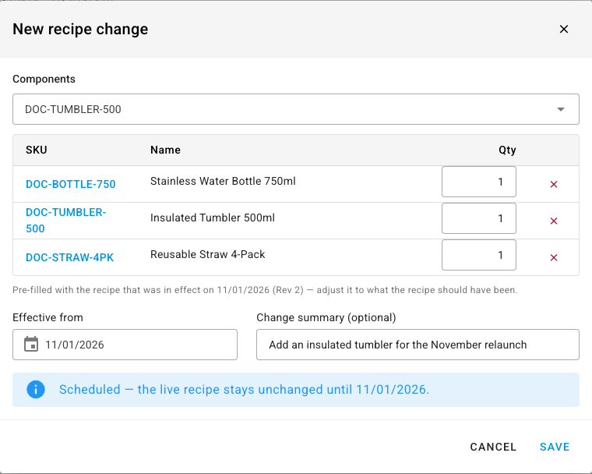Viewport: 592px width, 474px height.
Task: Click the SKU column header
Action: [37, 150]
